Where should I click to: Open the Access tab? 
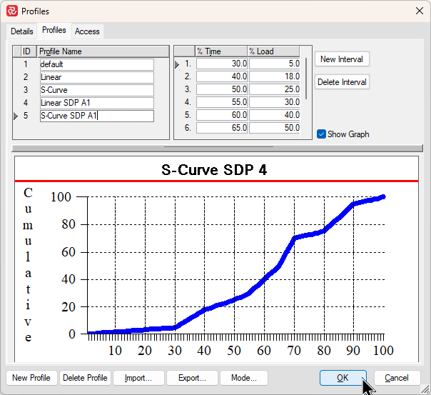pyautogui.click(x=87, y=31)
